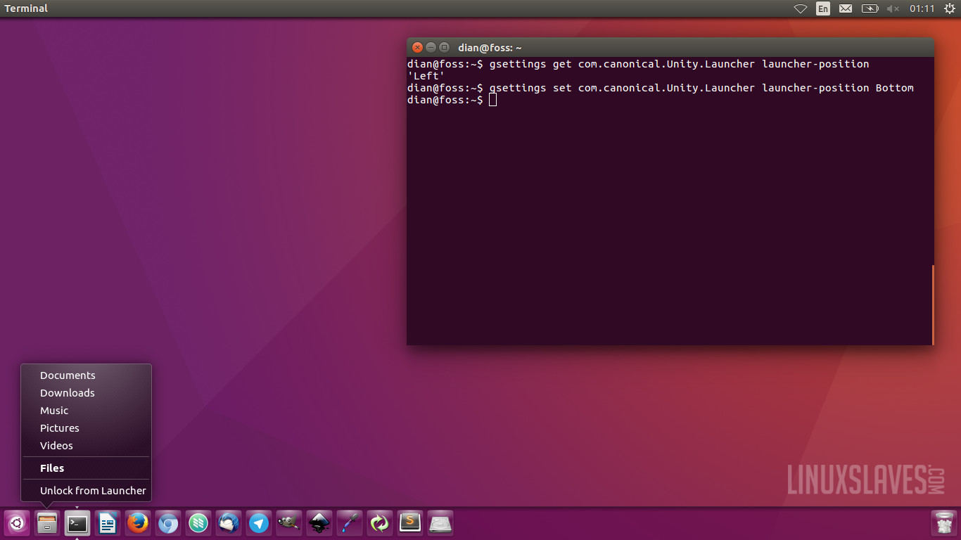Maximize the dian@foss terminal window
961x540 pixels.
pos(444,48)
